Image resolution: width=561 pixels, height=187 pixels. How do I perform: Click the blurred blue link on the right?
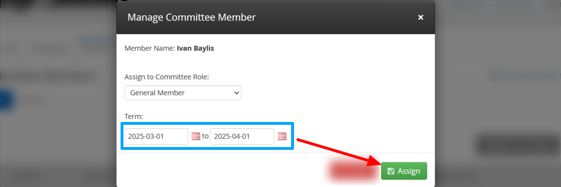pyautogui.click(x=524, y=75)
